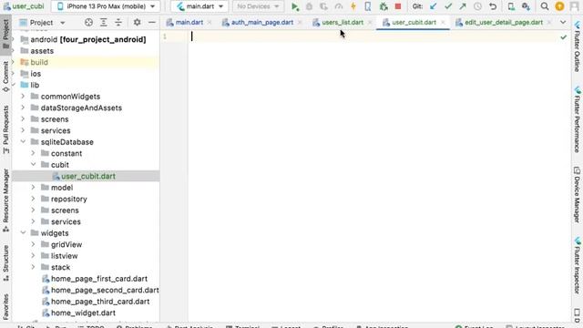Image resolution: width=583 pixels, height=328 pixels.
Task: Click the SDK Manager icon in the toolbar
Action: (526, 6)
